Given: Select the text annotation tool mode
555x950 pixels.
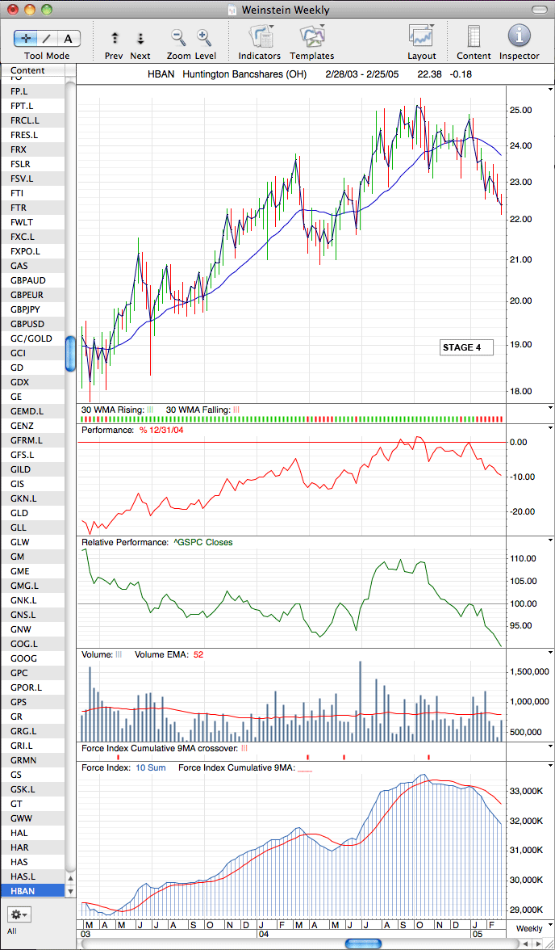Looking at the screenshot, I should [x=69, y=38].
